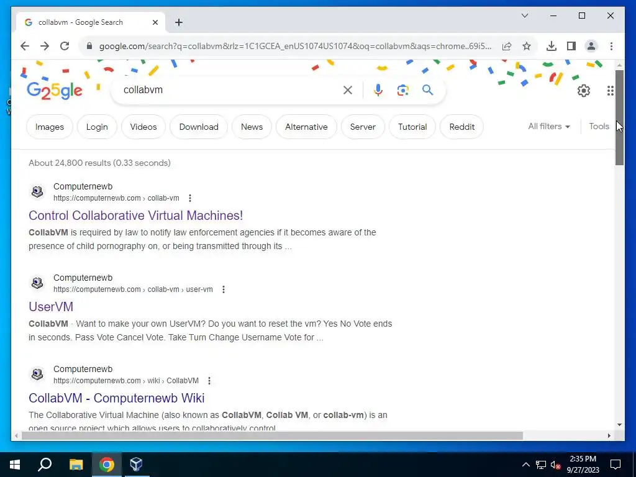The width and height of the screenshot is (636, 477).
Task: Open Windows taskbar search
Action: click(45, 465)
